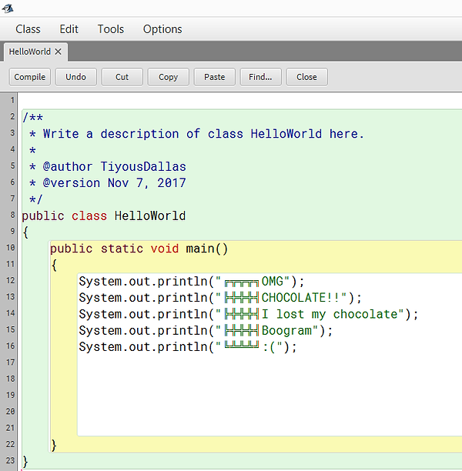Image resolution: width=462 pixels, height=471 pixels.
Task: Click the Undo button
Action: pyautogui.click(x=75, y=77)
